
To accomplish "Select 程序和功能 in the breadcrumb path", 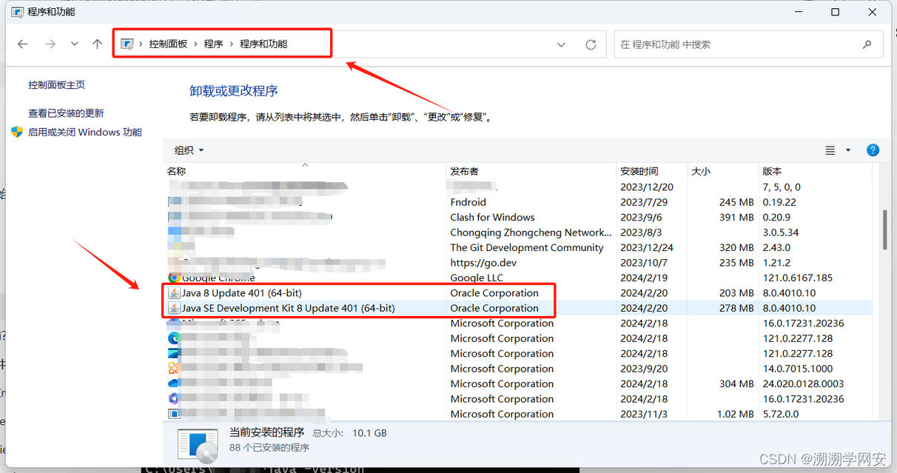I will pos(263,44).
